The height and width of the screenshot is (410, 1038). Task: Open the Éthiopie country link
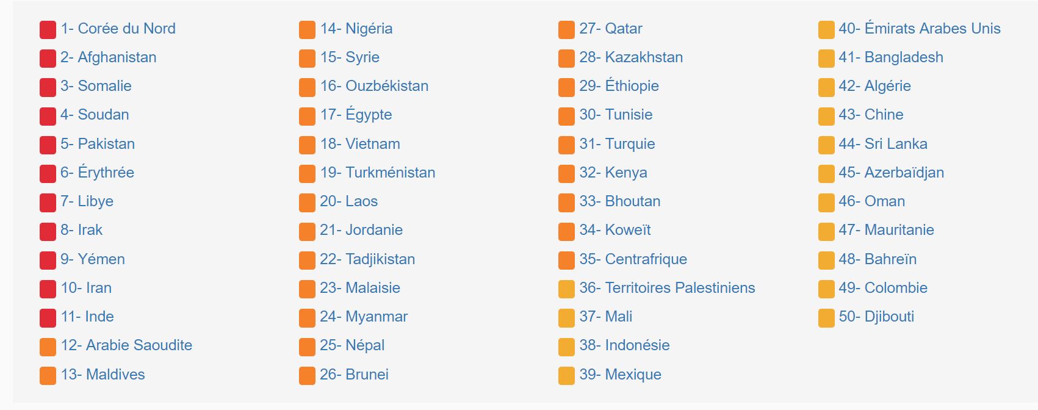[619, 86]
